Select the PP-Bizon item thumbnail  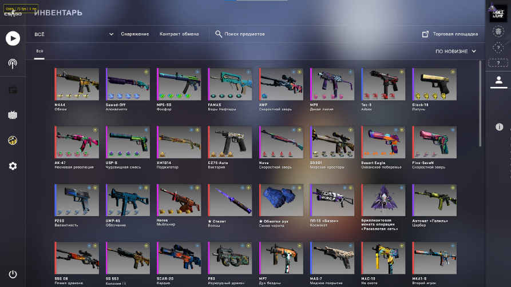click(332, 200)
